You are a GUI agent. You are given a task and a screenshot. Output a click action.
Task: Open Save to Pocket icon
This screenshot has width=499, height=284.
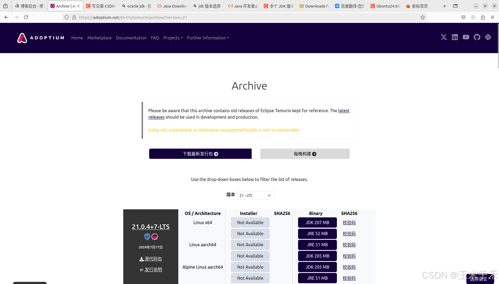tap(463, 17)
